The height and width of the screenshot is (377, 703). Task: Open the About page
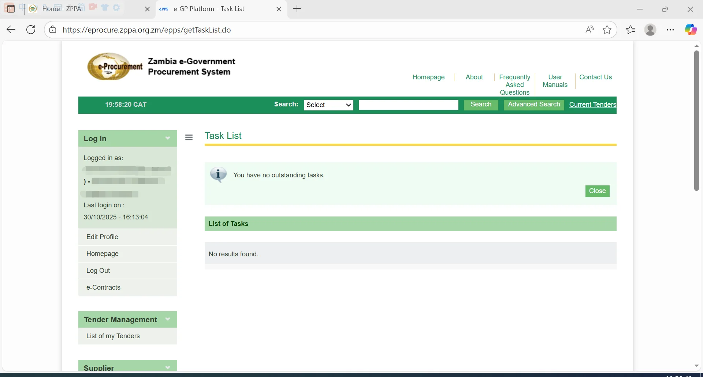tap(474, 77)
